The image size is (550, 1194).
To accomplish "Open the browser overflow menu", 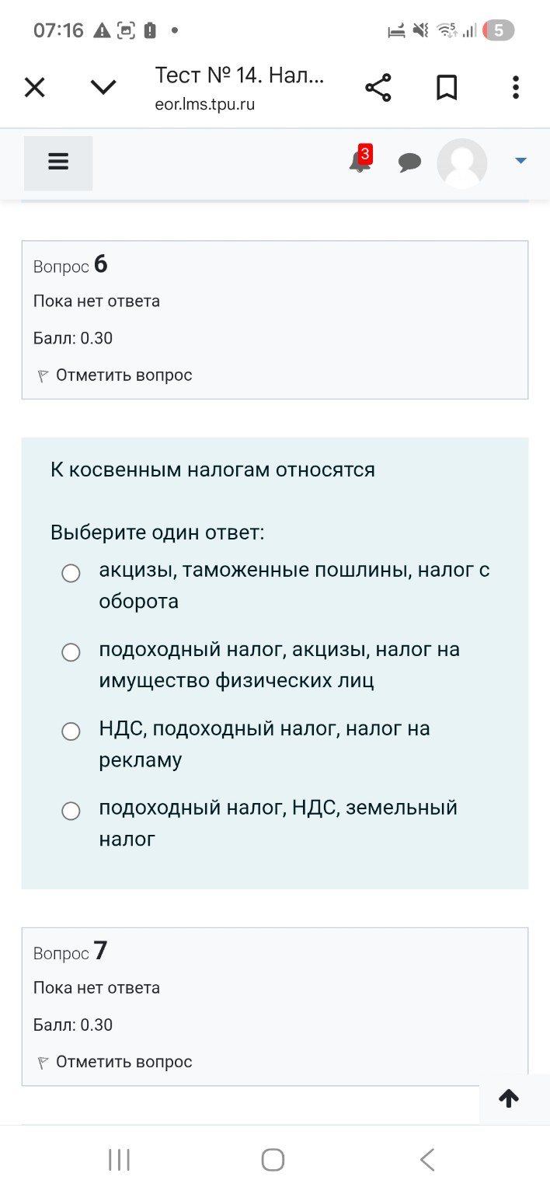I will click(515, 87).
